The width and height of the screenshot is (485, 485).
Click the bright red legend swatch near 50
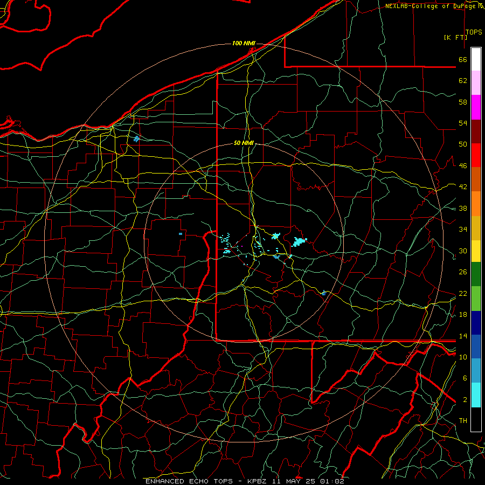[x=476, y=155]
